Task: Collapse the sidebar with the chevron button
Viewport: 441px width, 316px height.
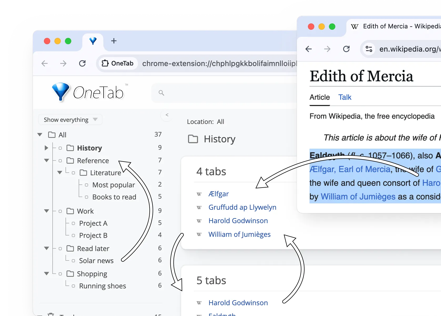Action: pyautogui.click(x=167, y=115)
